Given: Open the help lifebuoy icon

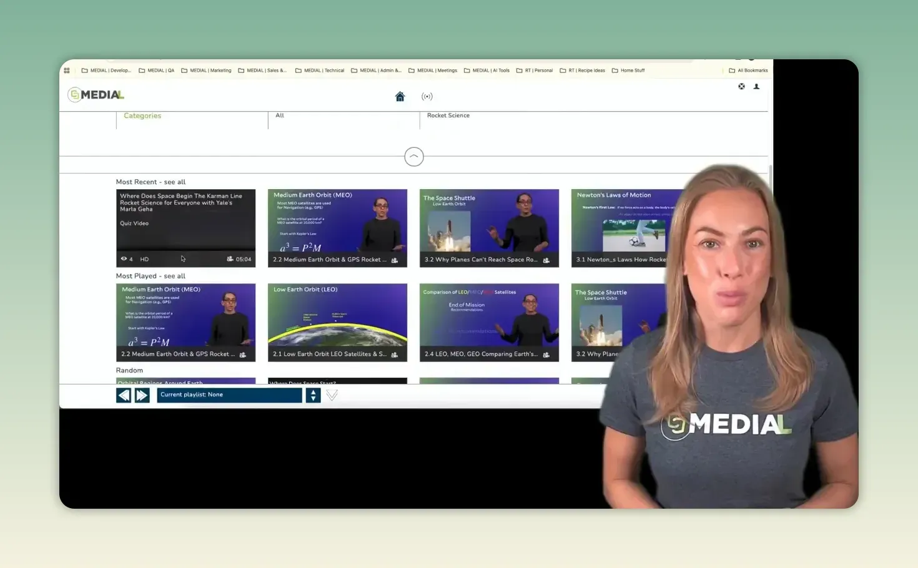Looking at the screenshot, I should [x=741, y=86].
